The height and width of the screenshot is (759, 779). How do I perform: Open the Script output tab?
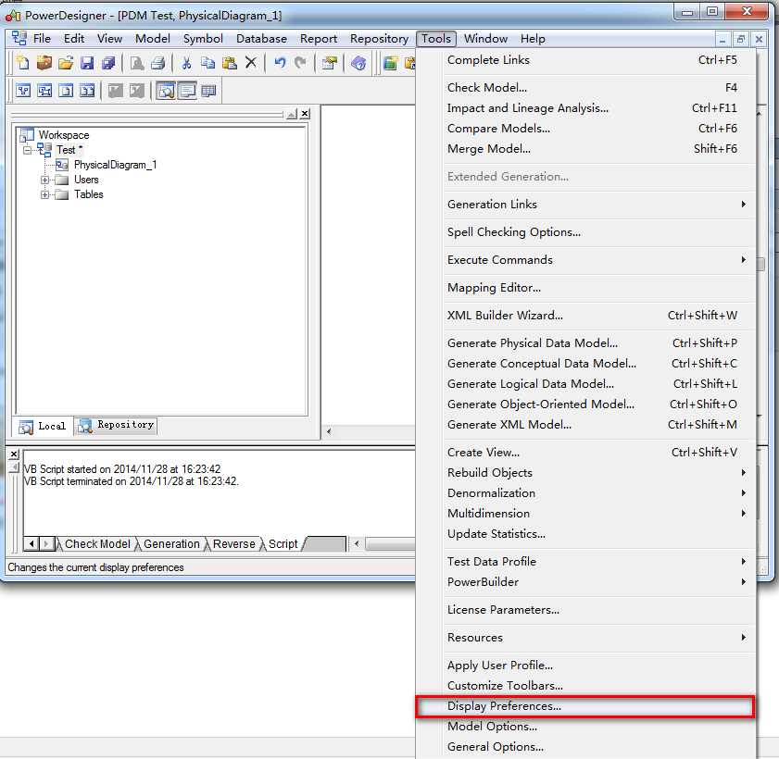283,544
